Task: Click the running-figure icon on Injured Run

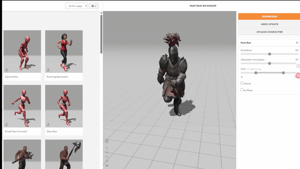Action: coord(6,70)
